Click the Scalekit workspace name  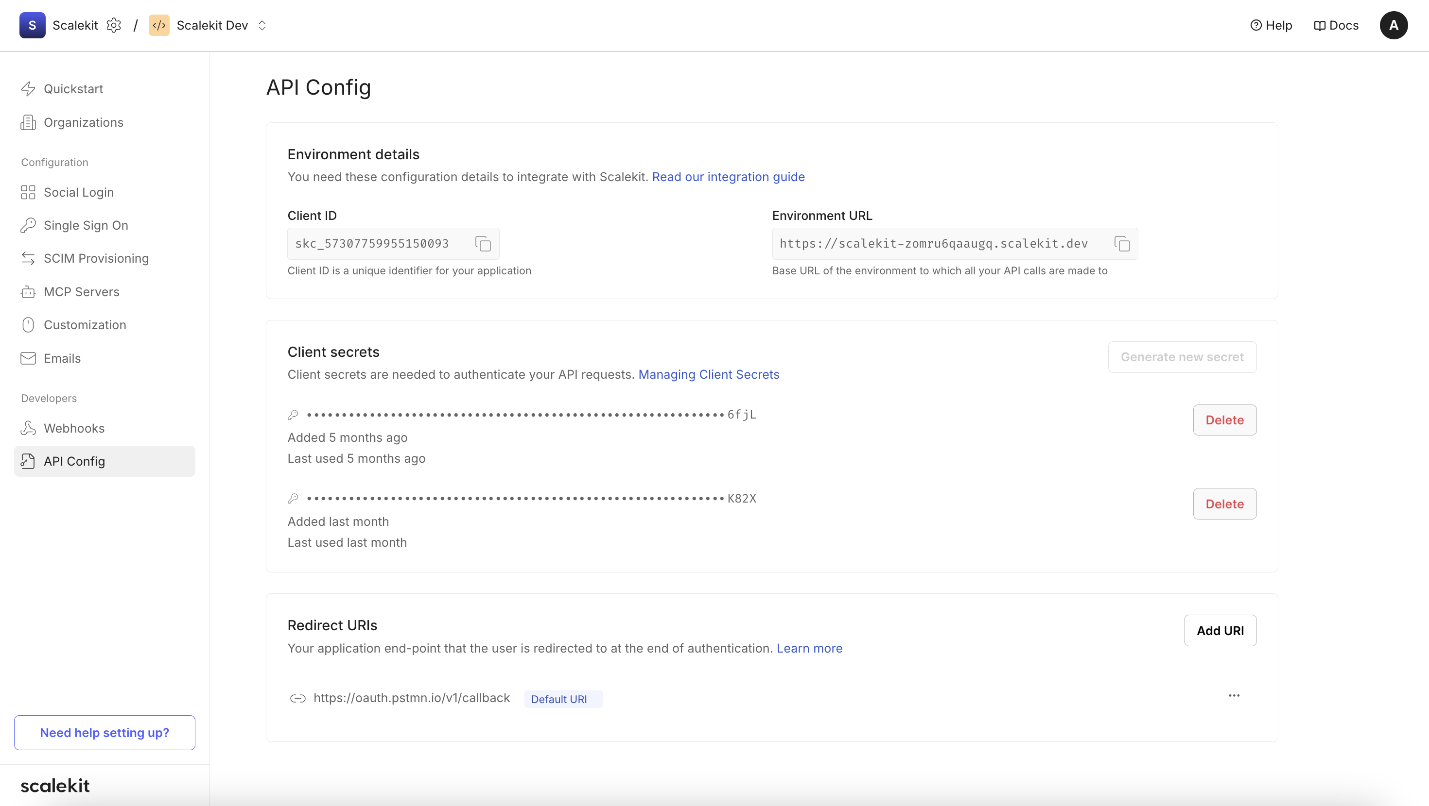pos(75,26)
